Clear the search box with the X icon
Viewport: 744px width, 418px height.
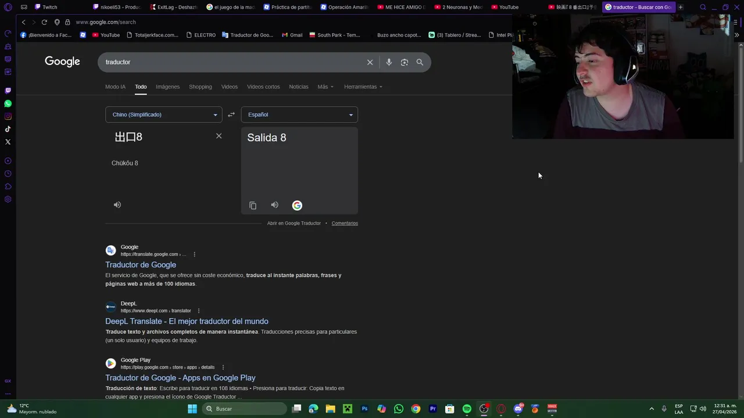(x=370, y=62)
